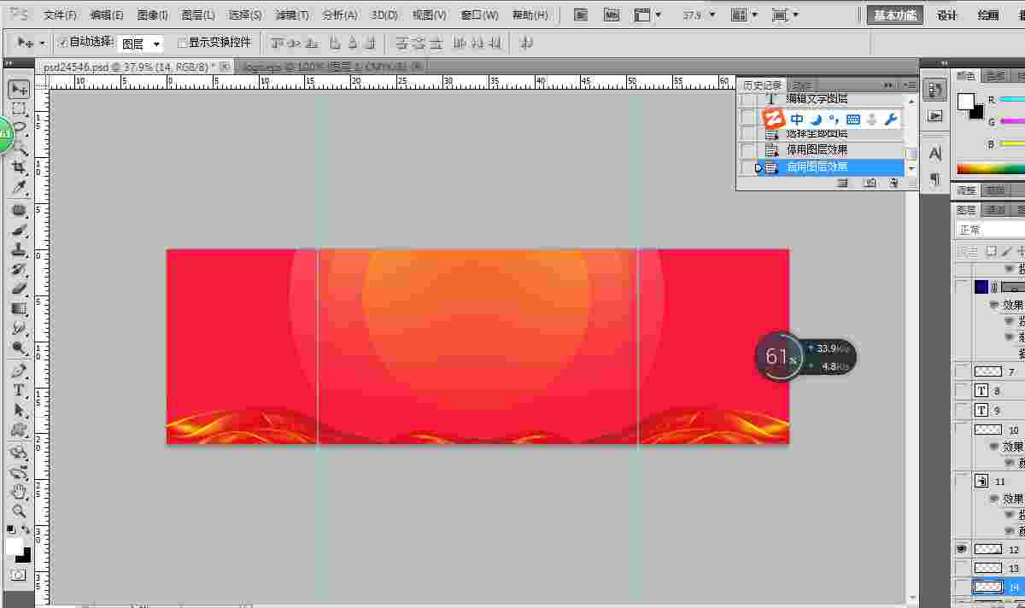Click the delete state trash icon in History panel
1025x608 pixels.
click(x=893, y=183)
